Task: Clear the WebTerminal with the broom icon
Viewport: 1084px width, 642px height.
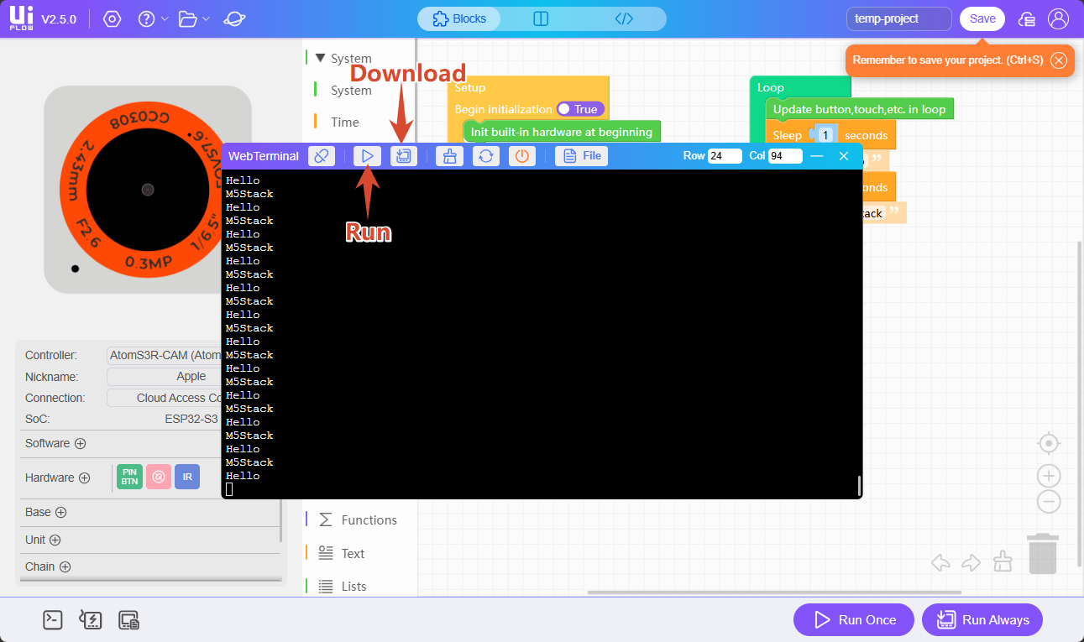Action: coord(449,156)
